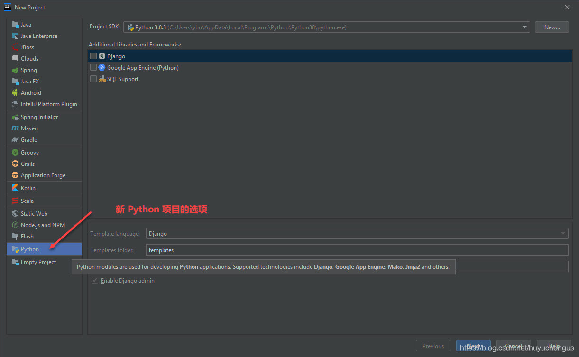Click the Java FX folder icon

coord(15,82)
